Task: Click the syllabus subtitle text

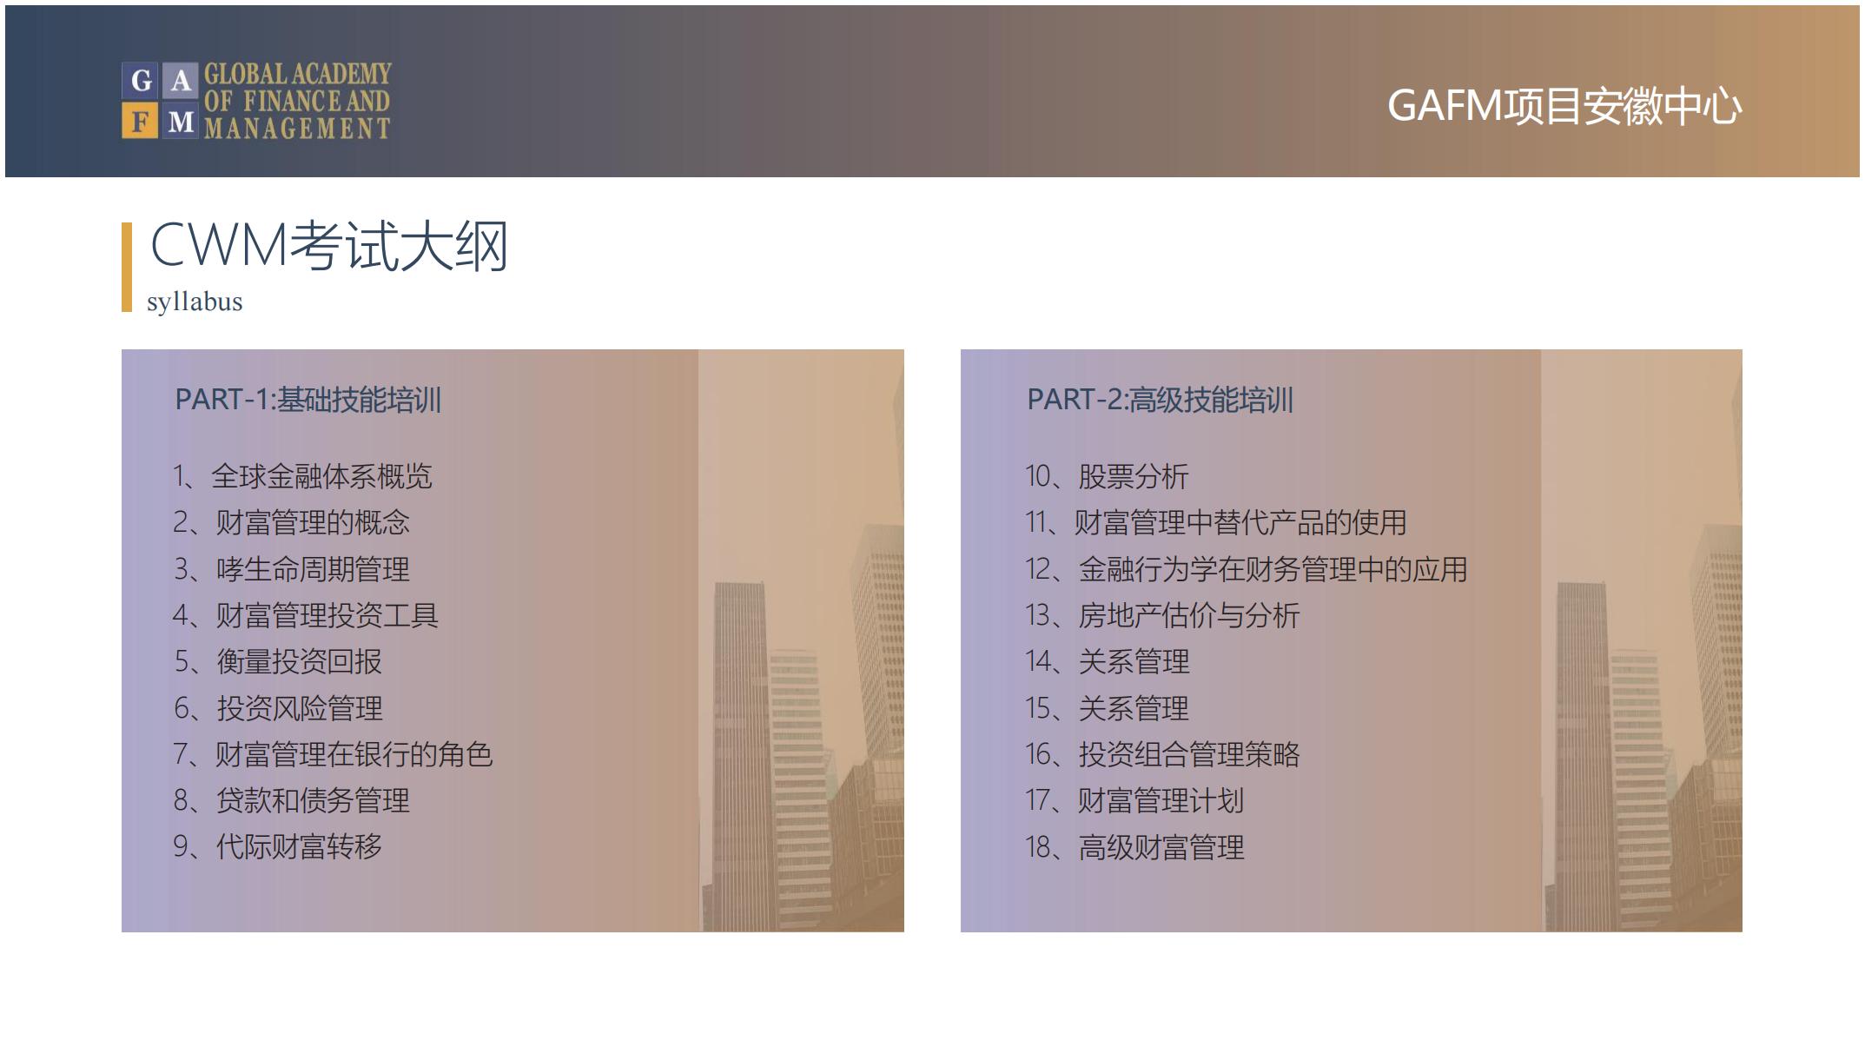Action: [195, 302]
